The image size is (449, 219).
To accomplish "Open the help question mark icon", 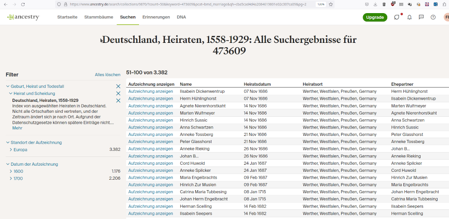I will (x=433, y=17).
